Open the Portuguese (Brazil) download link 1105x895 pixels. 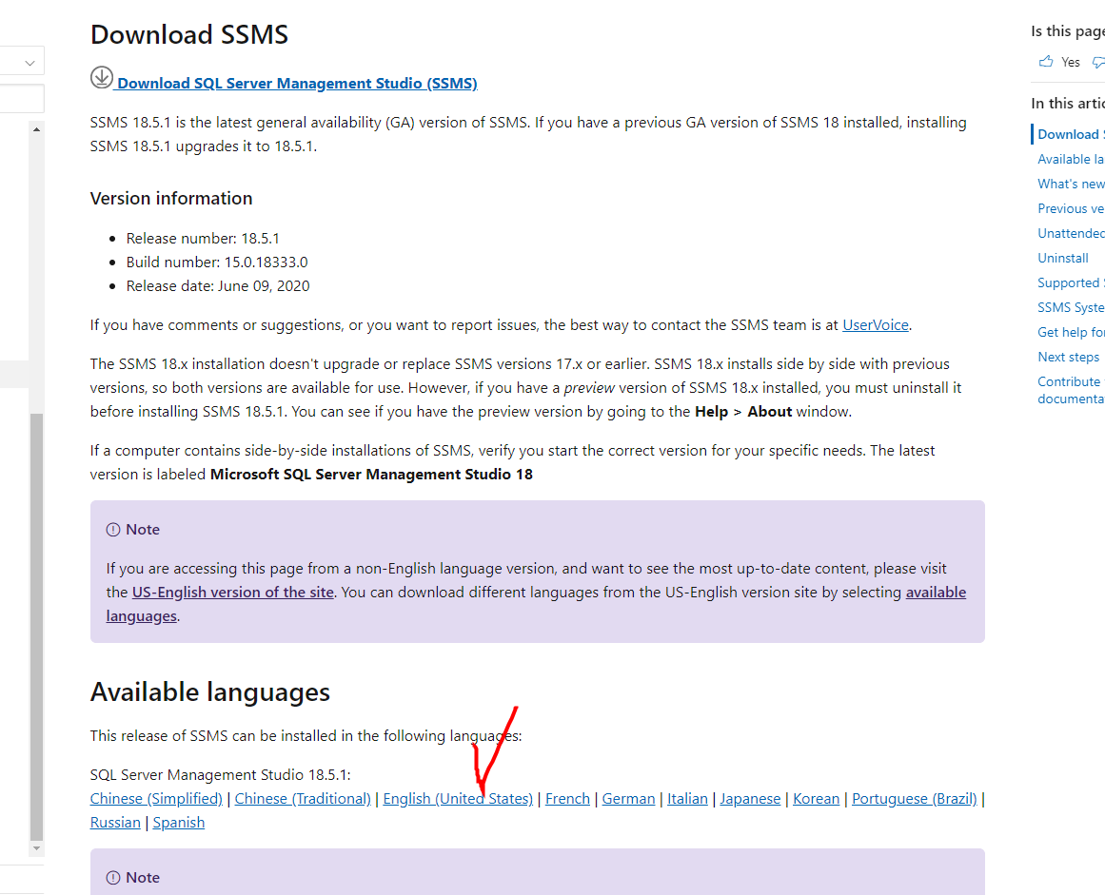point(914,798)
